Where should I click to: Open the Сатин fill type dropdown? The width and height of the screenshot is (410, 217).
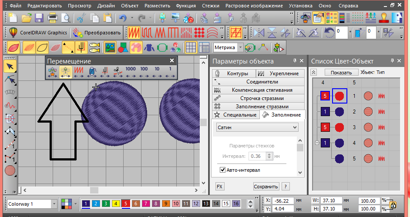[257, 127]
